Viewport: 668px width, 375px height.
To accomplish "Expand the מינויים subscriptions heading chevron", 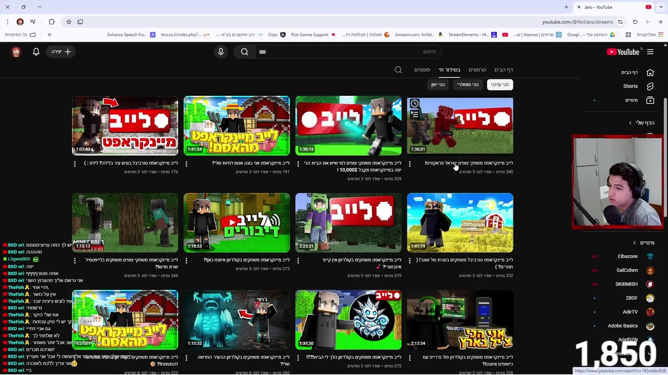I will [635, 243].
